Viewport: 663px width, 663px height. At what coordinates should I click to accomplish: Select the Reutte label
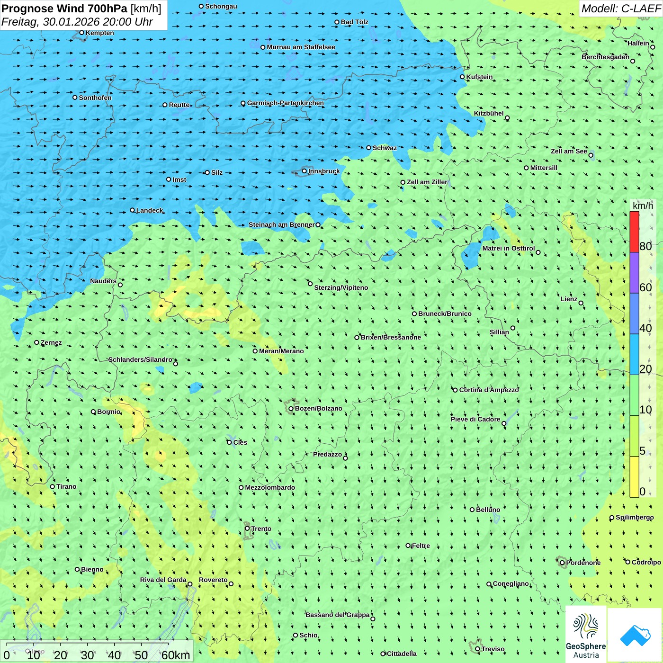[x=179, y=105]
